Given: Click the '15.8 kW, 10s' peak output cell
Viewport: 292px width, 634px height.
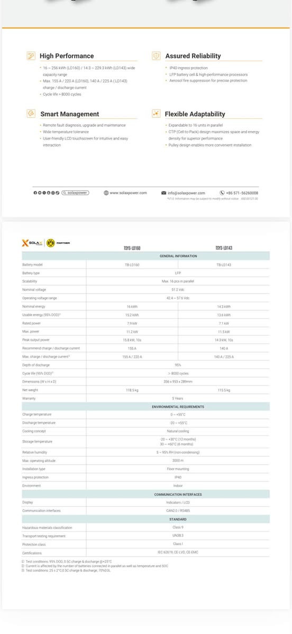Looking at the screenshot, I should (132, 340).
